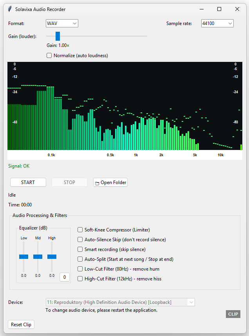Click the Gain slider handle

(x=58, y=36)
